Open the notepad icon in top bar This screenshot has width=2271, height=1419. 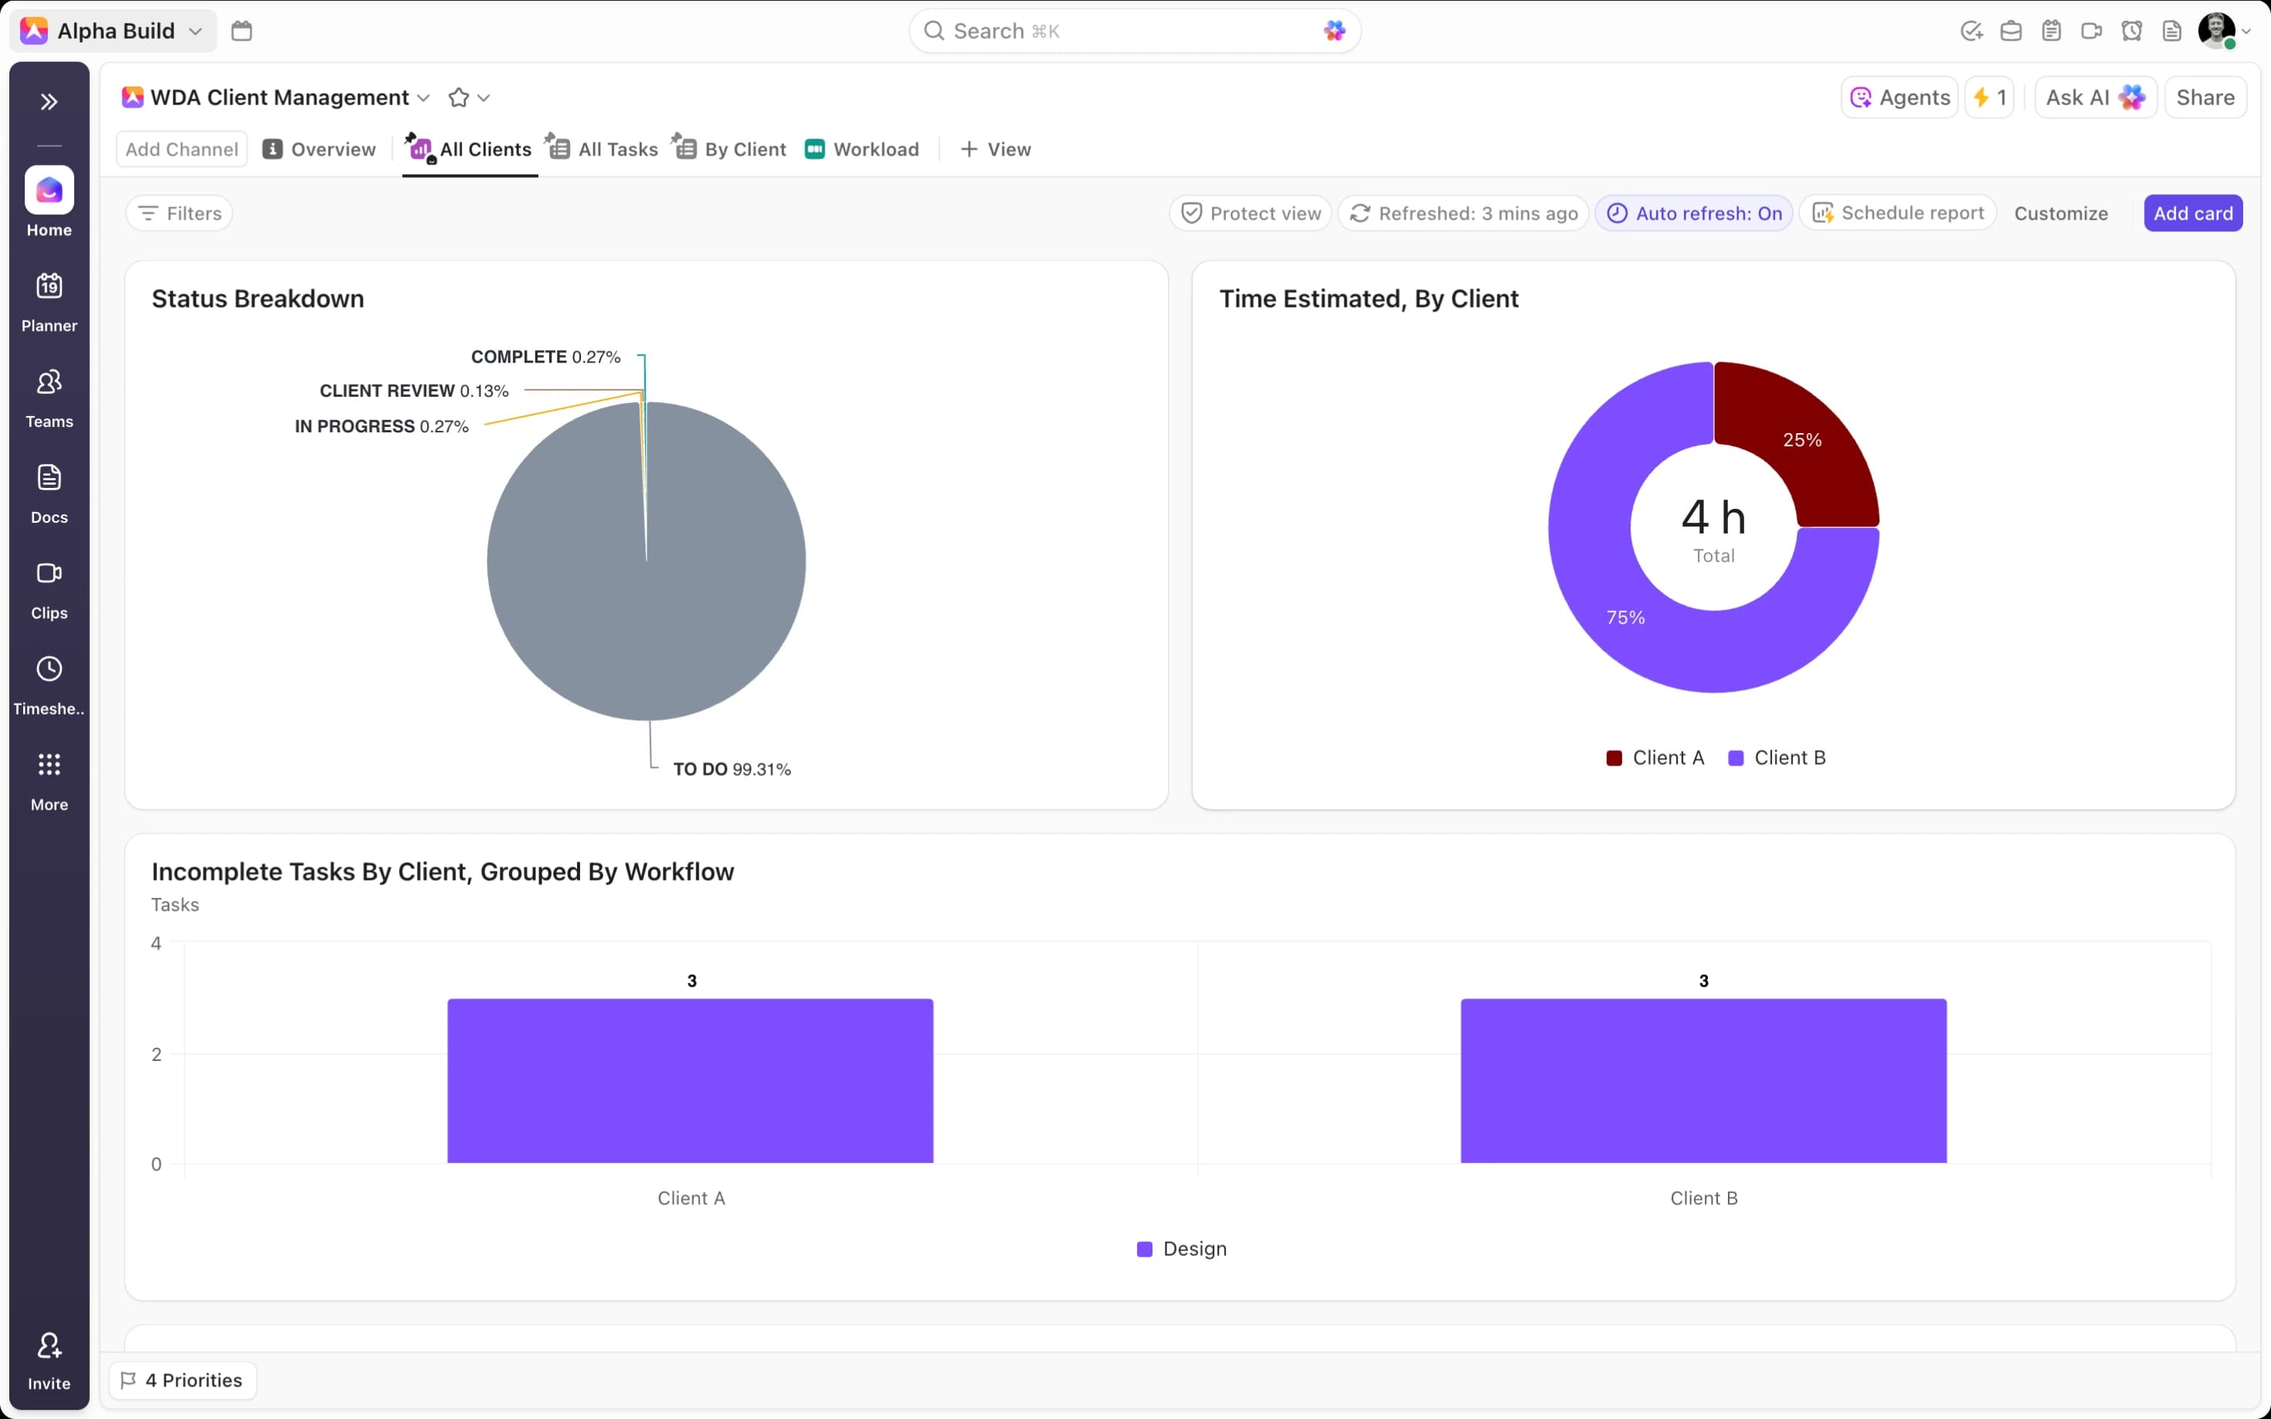(2051, 31)
